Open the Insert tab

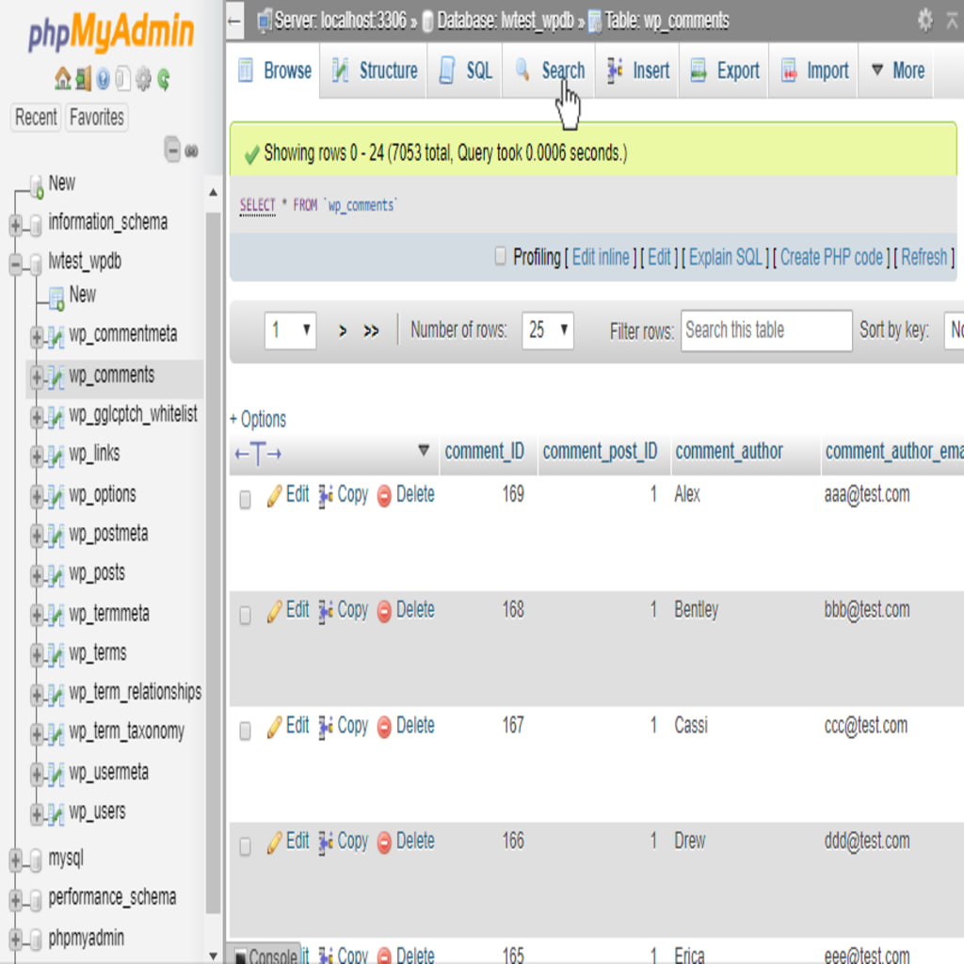(x=637, y=71)
